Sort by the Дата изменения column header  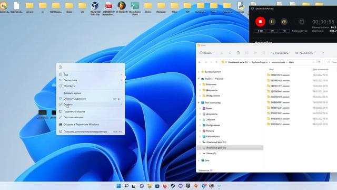click(320, 69)
